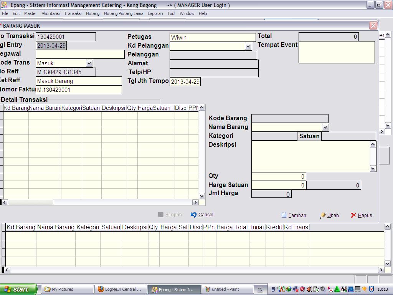
Task: Click into the Qty input field
Action: tap(278, 177)
